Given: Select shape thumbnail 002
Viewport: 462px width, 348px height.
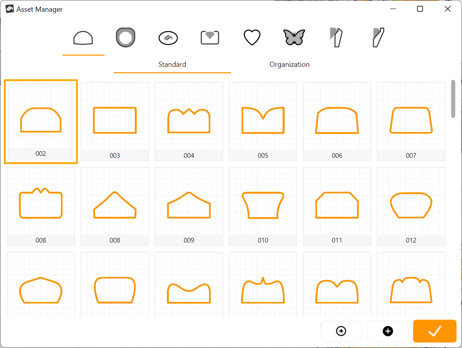Looking at the screenshot, I should (x=41, y=121).
